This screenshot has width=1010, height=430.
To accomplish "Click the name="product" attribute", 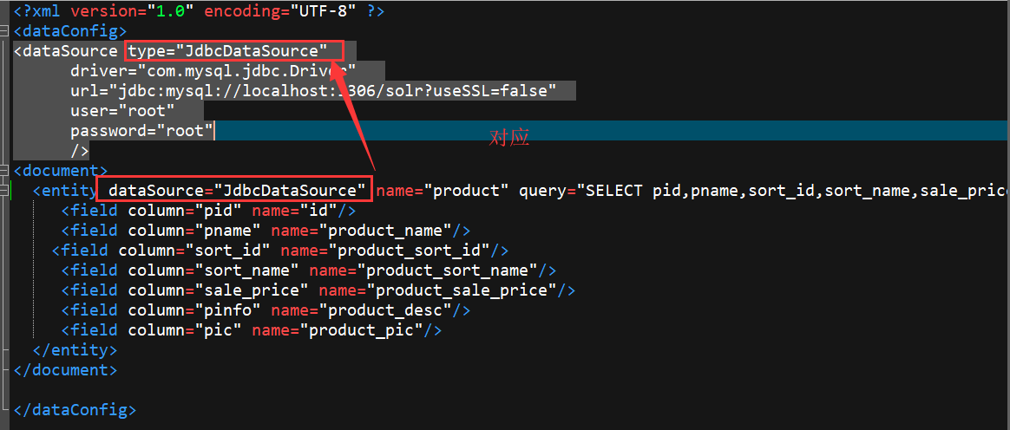I will coord(443,191).
